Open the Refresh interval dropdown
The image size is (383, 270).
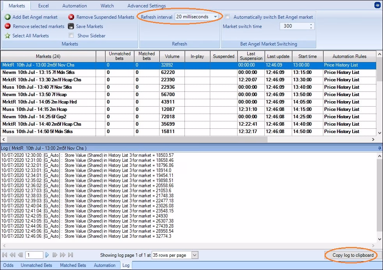click(x=215, y=17)
